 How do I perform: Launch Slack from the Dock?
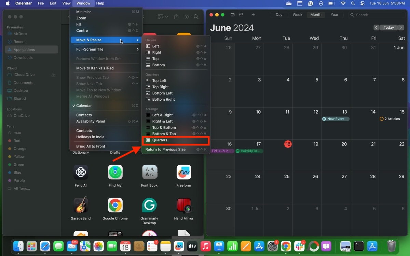pos(299,246)
